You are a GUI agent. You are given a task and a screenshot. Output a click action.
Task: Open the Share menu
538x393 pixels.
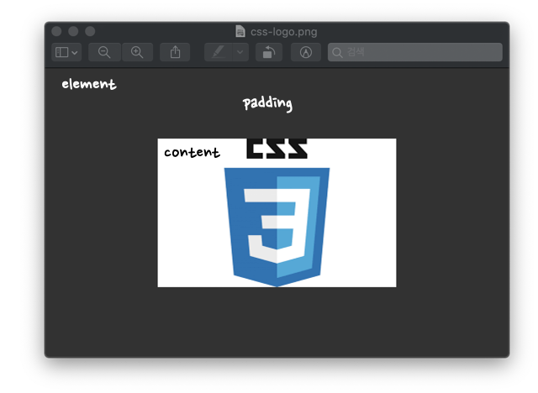(176, 52)
